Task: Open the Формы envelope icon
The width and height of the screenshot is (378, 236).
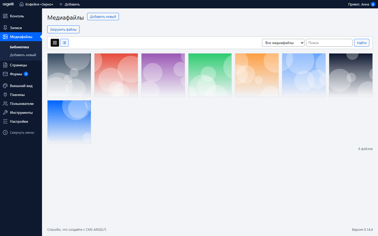Action: pyautogui.click(x=5, y=74)
